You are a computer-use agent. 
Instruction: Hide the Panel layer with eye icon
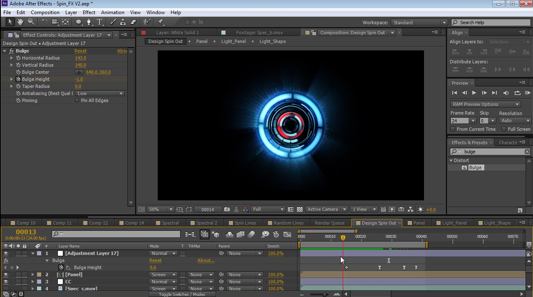tap(6, 275)
